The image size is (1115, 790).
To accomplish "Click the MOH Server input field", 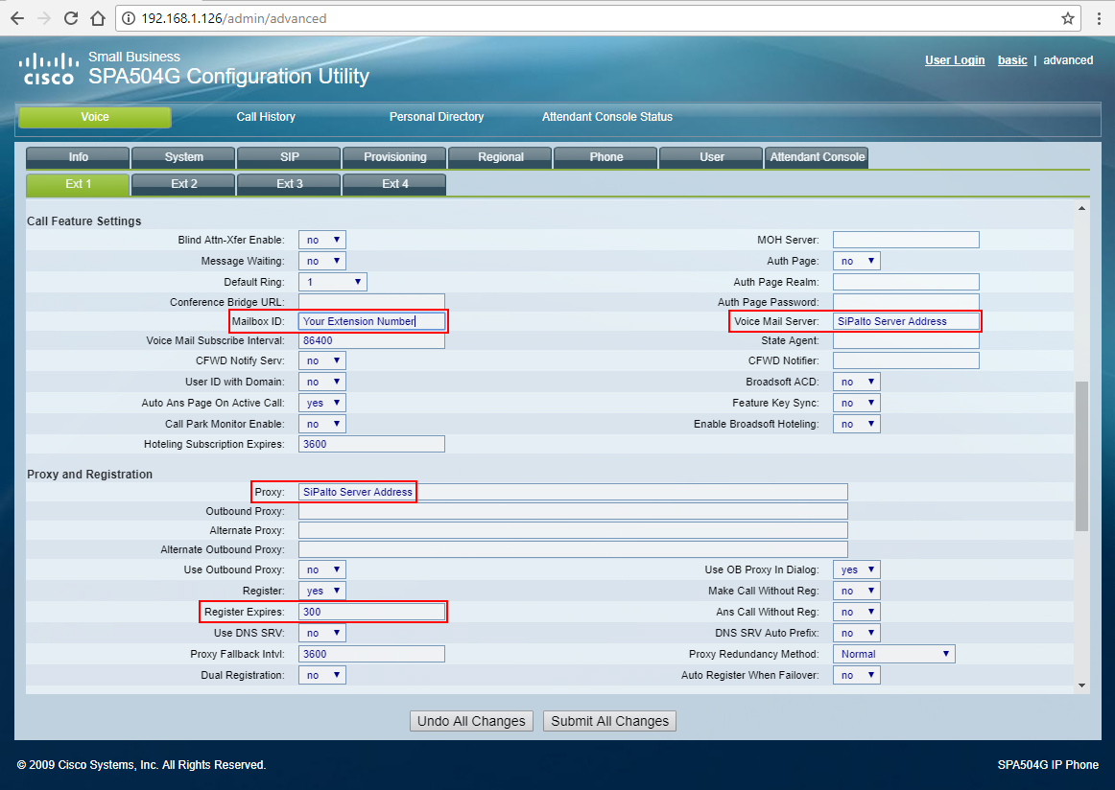I will [906, 240].
